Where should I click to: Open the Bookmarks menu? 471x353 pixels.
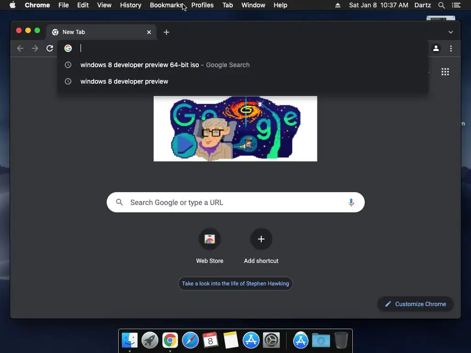click(166, 5)
